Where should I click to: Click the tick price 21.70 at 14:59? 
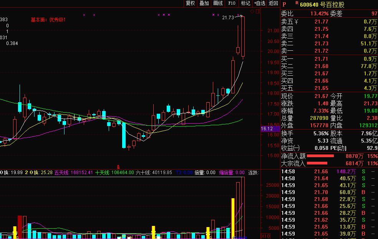[x=321, y=192]
